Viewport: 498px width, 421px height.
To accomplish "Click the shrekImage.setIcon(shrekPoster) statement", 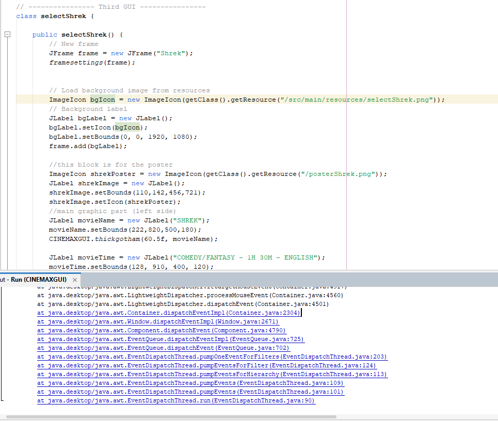I will (115, 202).
